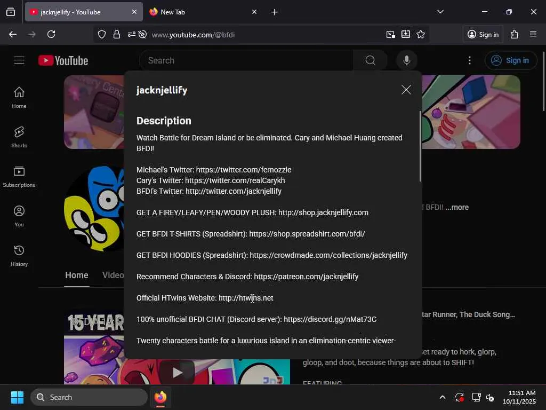The height and width of the screenshot is (410, 546).
Task: Select the channel Home tab
Action: click(77, 275)
